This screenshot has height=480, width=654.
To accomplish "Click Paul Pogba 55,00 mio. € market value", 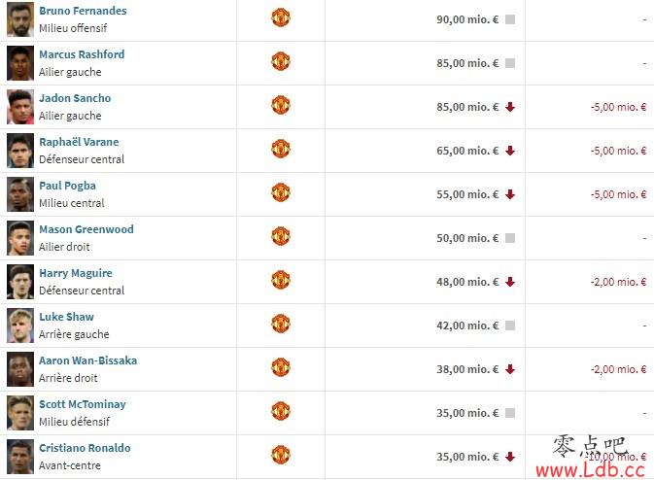I will tap(467, 194).
